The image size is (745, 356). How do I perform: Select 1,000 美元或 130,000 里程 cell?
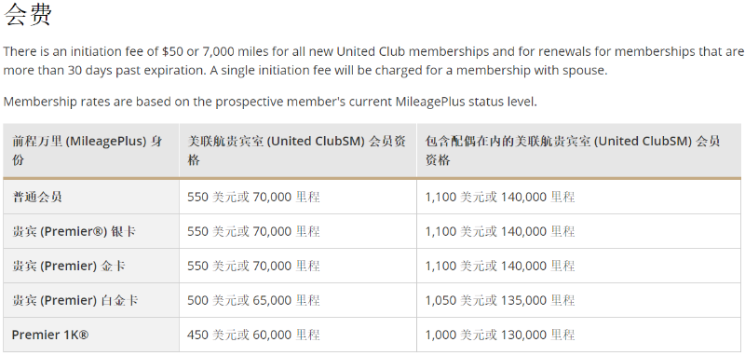[578, 335]
